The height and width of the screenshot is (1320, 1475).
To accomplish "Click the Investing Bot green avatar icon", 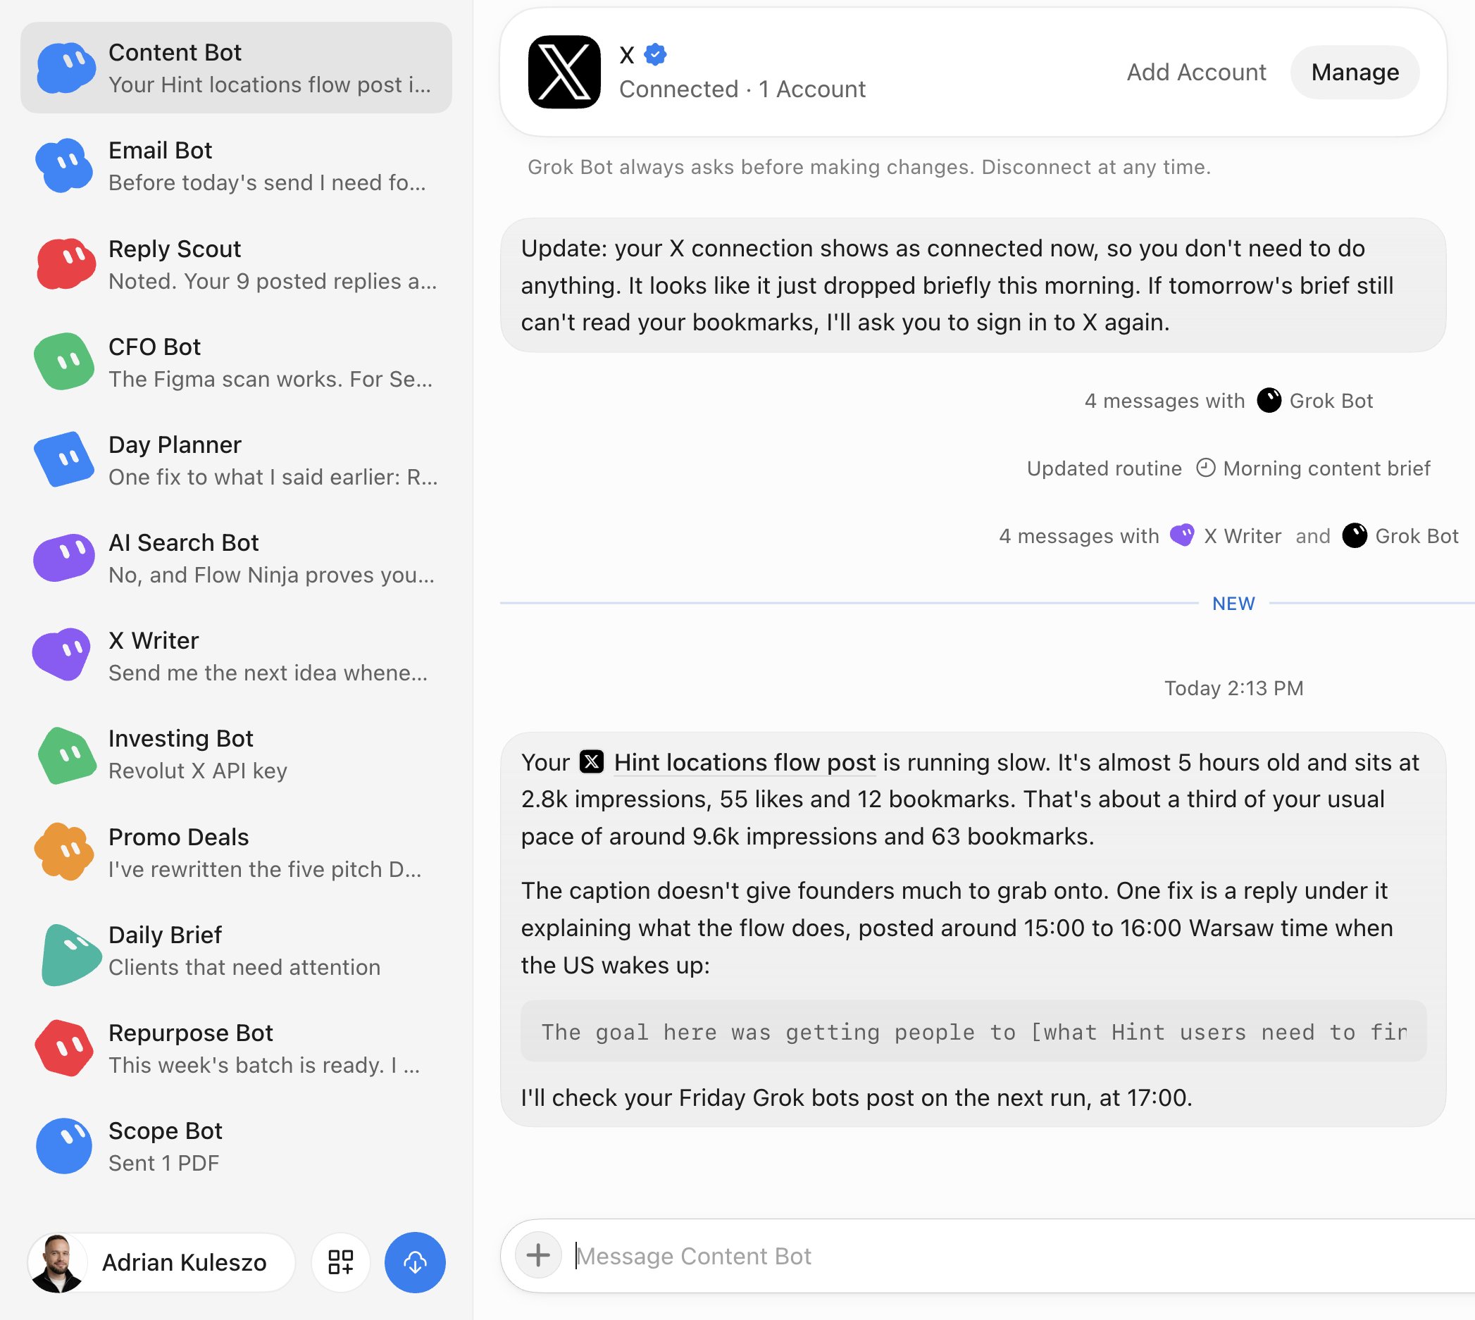I will [67, 756].
